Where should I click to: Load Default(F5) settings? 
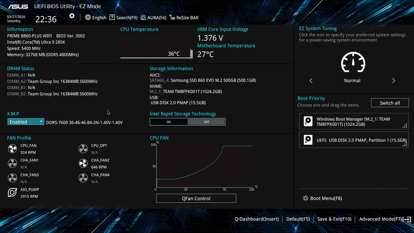click(x=298, y=219)
